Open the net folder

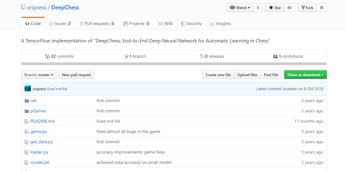[x=33, y=100]
